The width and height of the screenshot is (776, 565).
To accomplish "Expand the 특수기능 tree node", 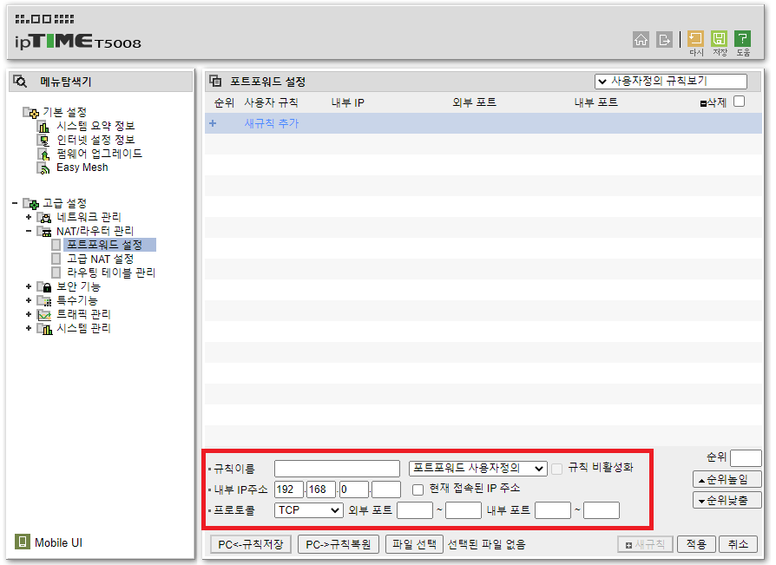I will (29, 300).
